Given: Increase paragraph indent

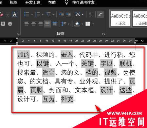Looking at the screenshot, I should [x=68, y=14].
